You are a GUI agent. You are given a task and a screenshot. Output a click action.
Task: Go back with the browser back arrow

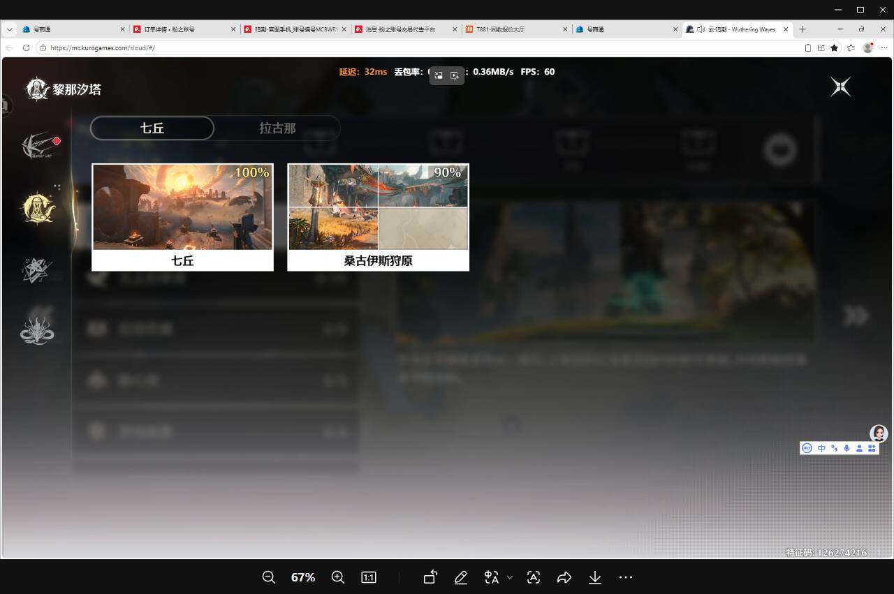(x=9, y=47)
